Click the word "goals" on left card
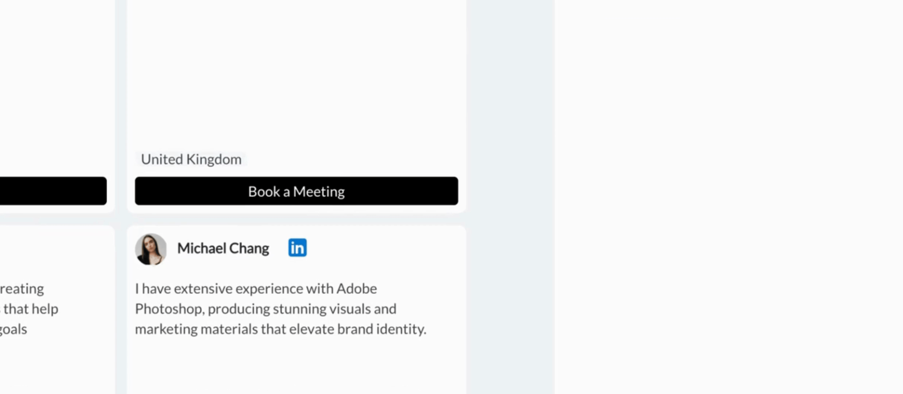Viewport: 903px width, 394px height. pyautogui.click(x=13, y=329)
